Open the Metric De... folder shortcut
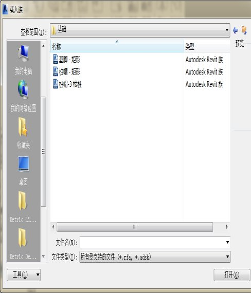 pos(23,244)
